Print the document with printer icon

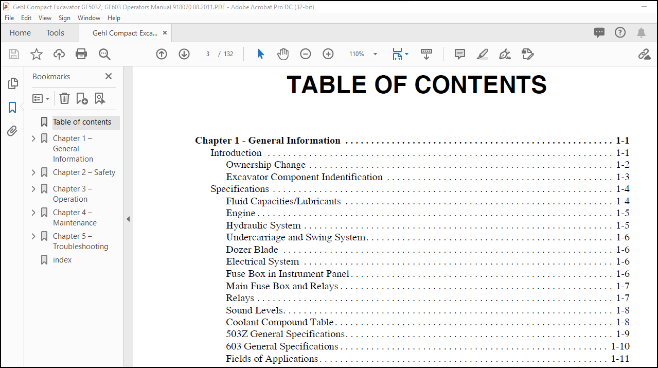pyautogui.click(x=81, y=54)
